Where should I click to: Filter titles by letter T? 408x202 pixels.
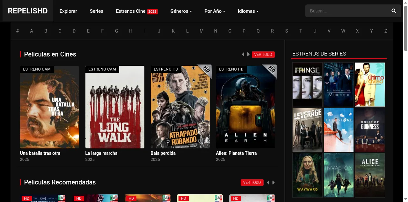(301, 31)
